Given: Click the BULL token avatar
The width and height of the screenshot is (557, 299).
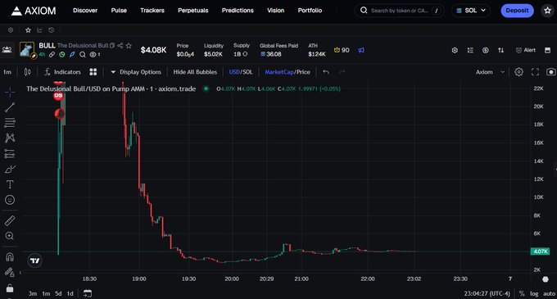Looking at the screenshot, I should (x=27, y=50).
